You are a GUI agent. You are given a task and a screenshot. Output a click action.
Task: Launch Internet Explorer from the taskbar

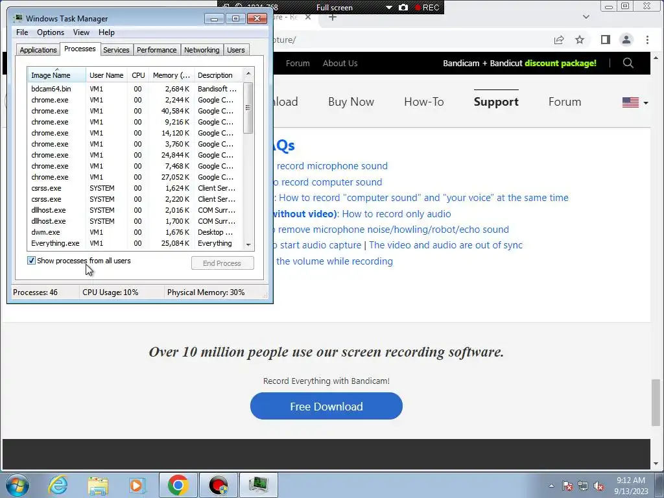58,485
